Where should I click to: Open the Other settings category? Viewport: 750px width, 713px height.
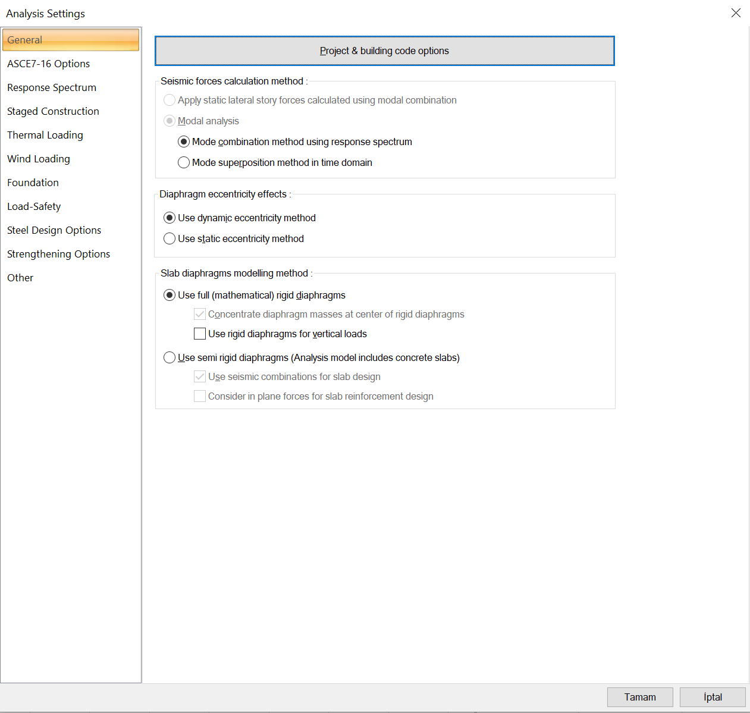point(71,278)
